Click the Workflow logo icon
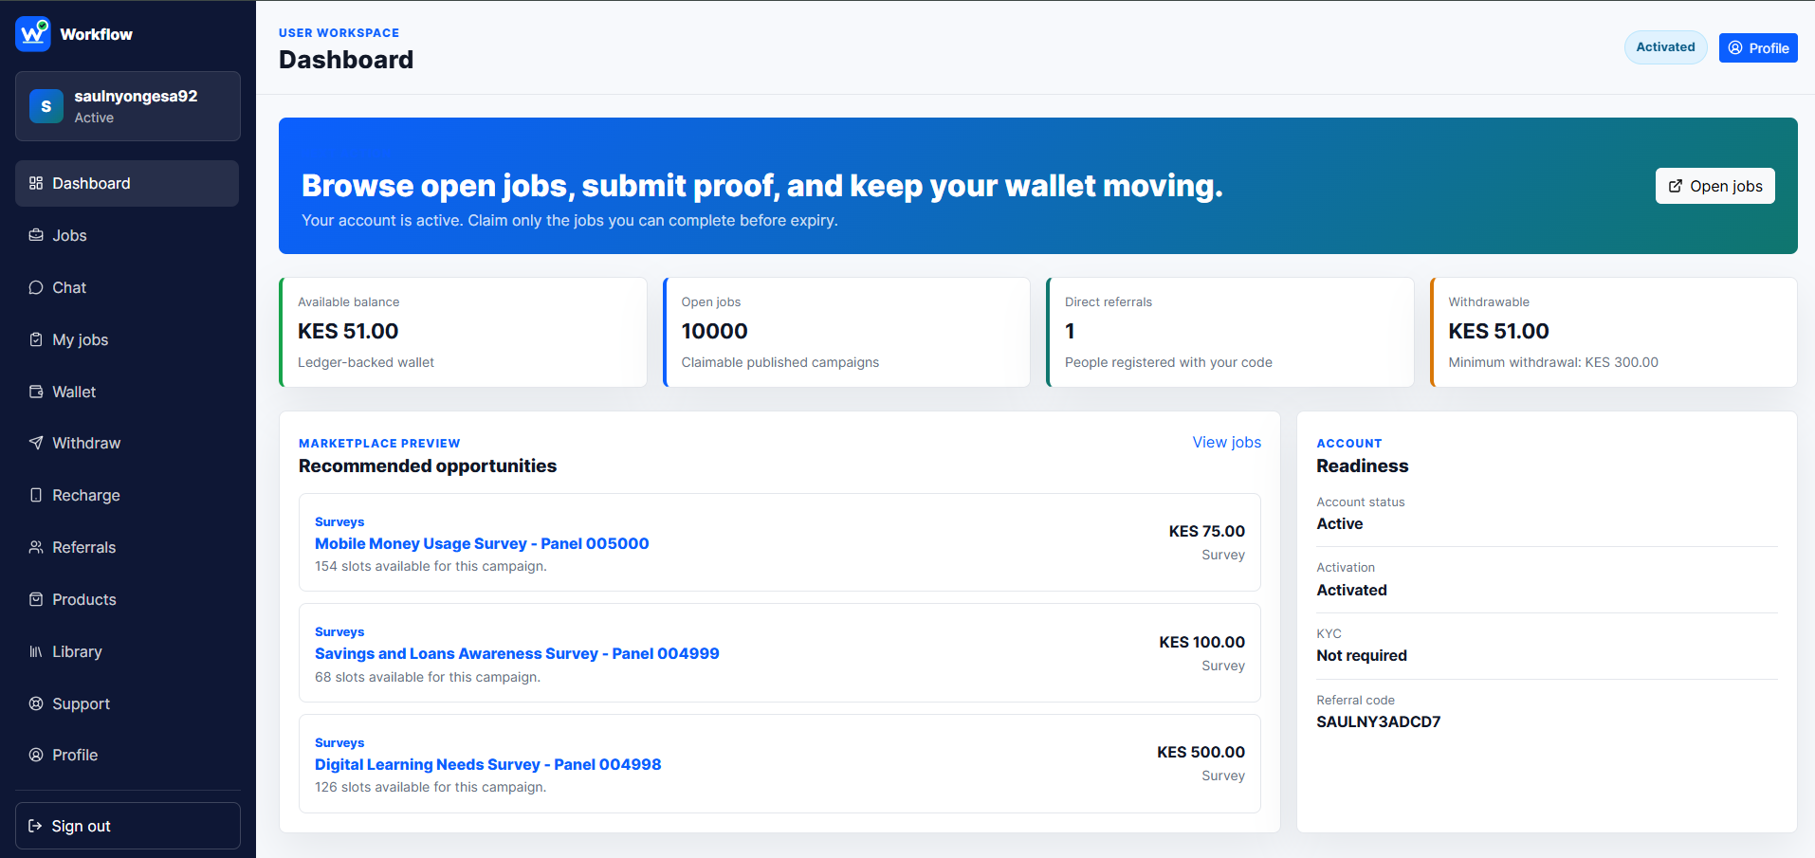The width and height of the screenshot is (1815, 858). click(33, 34)
